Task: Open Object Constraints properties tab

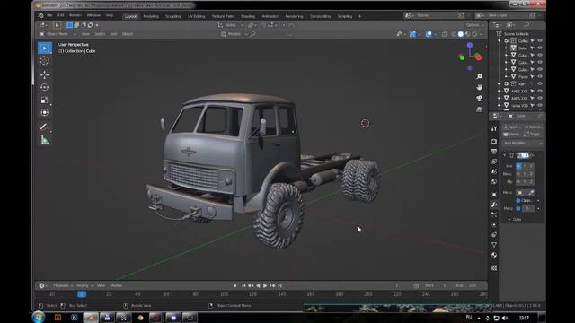Action: 494,235
